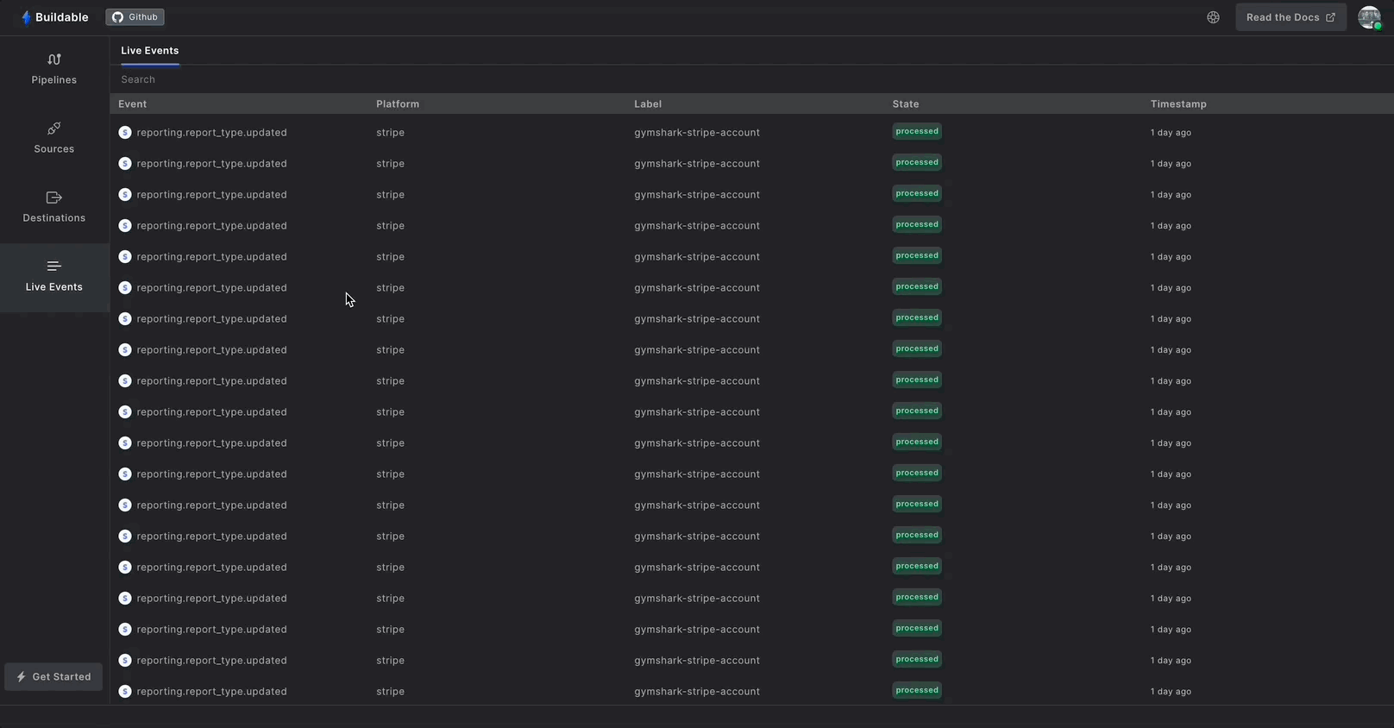This screenshot has height=728, width=1394.
Task: Open the Sources section
Action: point(54,138)
